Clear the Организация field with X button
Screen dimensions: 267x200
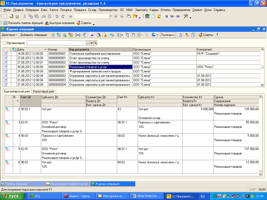click(x=92, y=43)
